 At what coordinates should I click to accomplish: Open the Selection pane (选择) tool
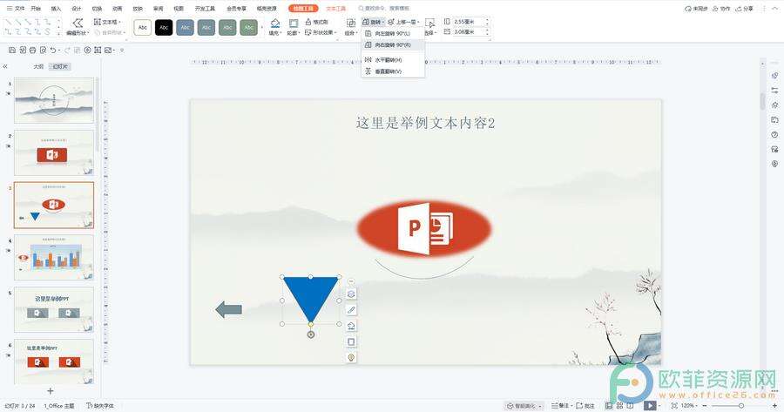[430, 27]
